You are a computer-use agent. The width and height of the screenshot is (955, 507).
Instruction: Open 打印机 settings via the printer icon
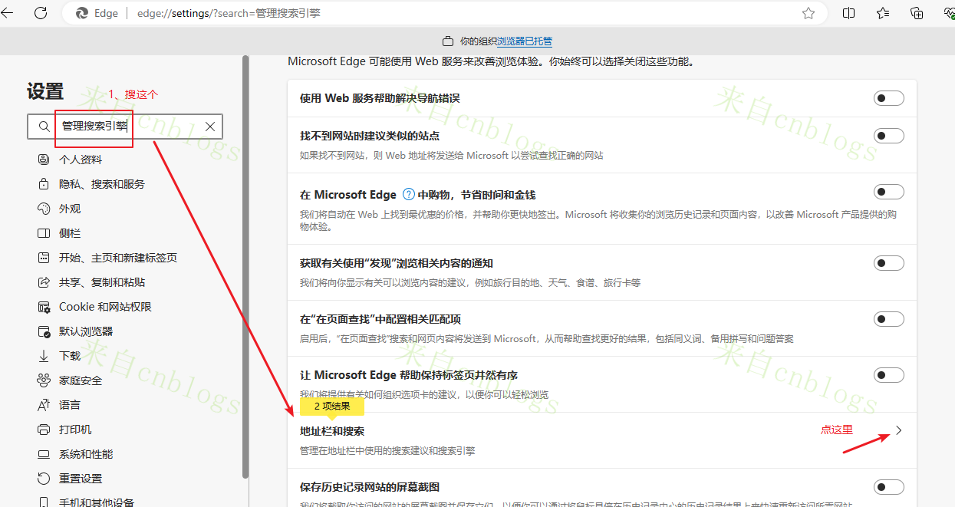tap(44, 429)
